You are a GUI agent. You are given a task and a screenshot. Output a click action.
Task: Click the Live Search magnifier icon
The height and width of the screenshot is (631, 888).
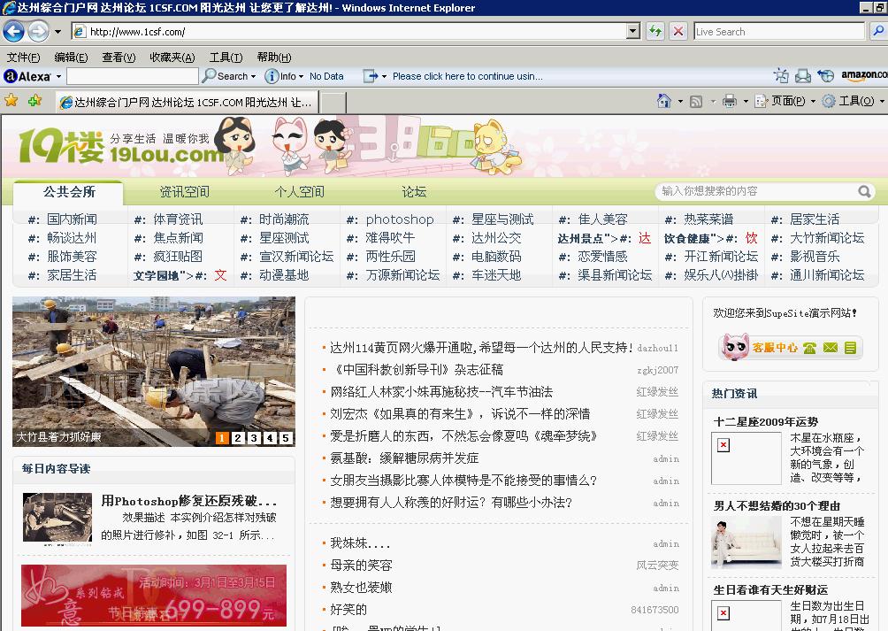tap(878, 31)
